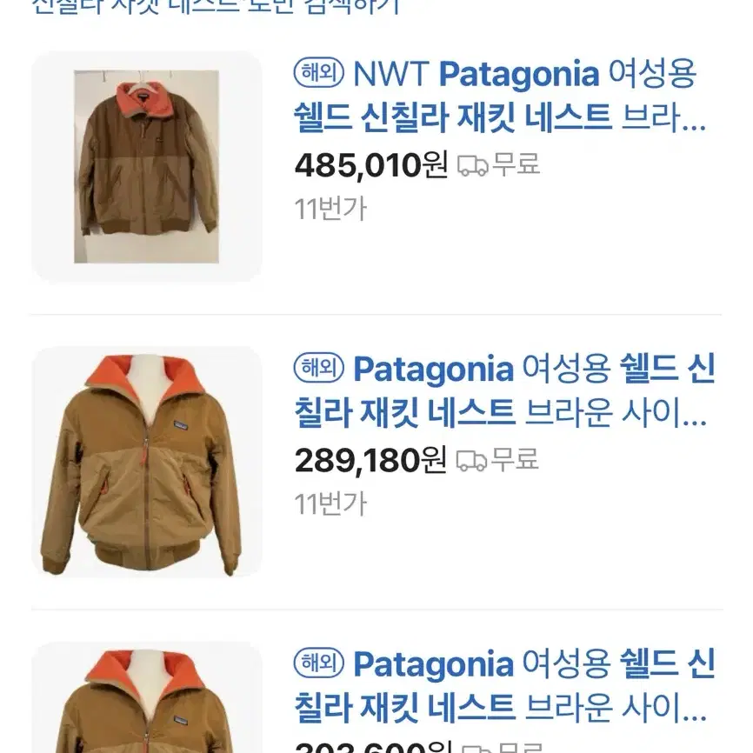Tap the 무료 shipping label next to 485,010원

point(516,164)
